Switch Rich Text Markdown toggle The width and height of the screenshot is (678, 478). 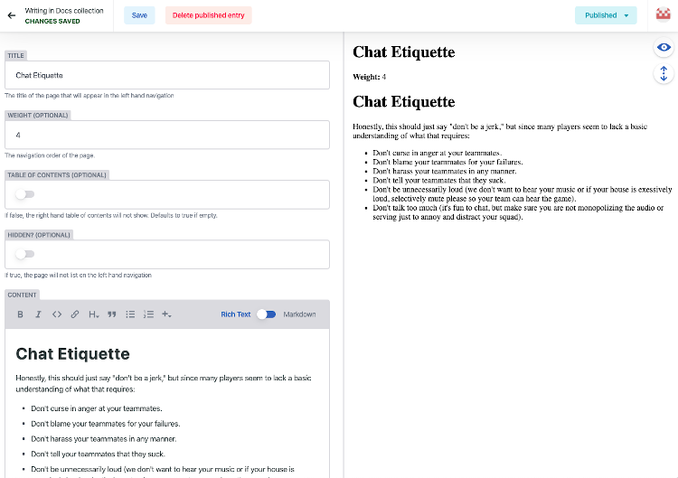(267, 314)
